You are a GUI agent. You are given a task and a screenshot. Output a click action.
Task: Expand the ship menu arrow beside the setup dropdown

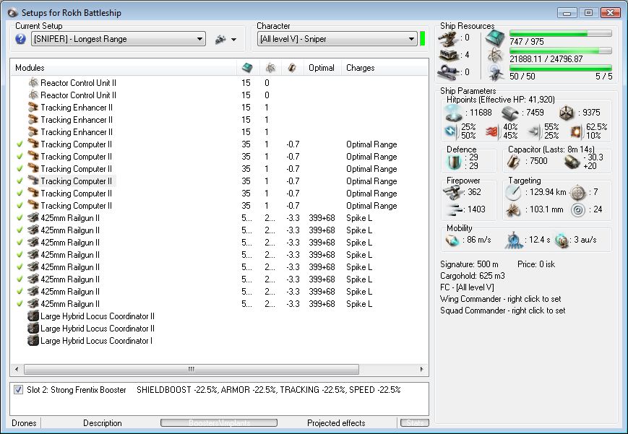[234, 40]
